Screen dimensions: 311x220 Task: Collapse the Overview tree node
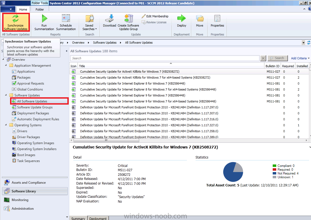coord(3,59)
